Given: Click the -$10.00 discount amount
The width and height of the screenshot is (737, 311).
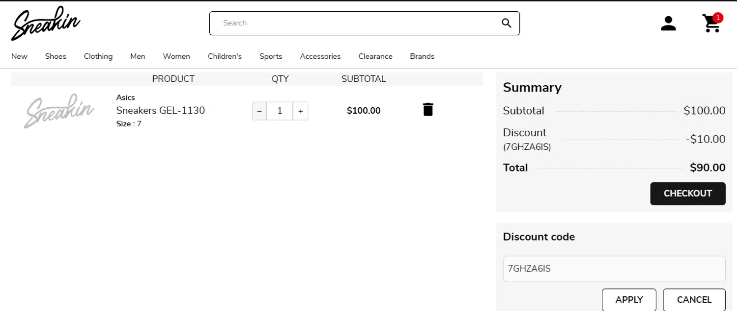Looking at the screenshot, I should pyautogui.click(x=706, y=139).
